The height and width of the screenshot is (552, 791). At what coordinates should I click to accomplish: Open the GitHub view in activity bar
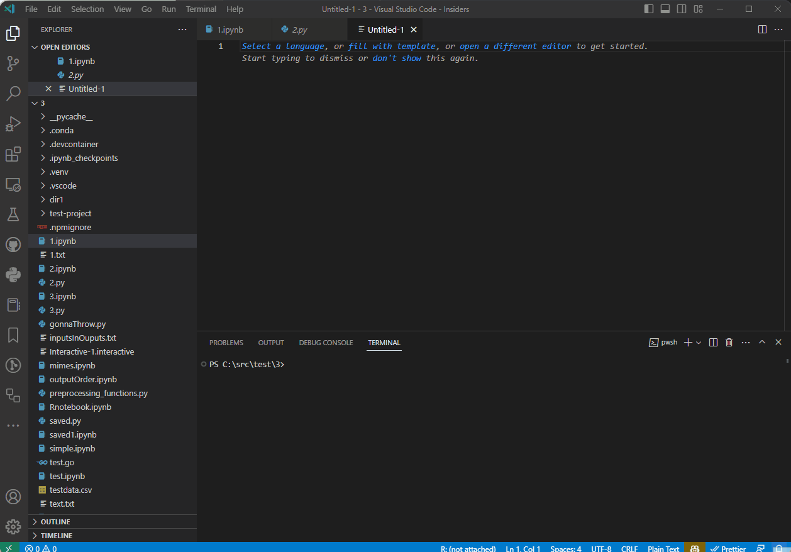coord(13,245)
